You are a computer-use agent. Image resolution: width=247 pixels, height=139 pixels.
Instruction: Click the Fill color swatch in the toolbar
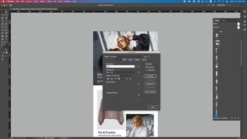[x=3, y=43]
